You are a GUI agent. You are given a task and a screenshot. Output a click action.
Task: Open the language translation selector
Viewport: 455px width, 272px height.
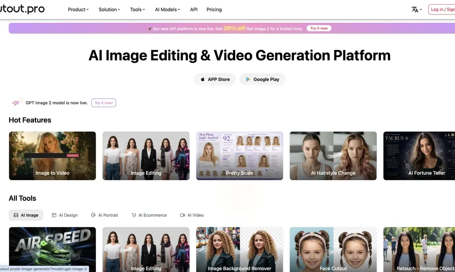[x=417, y=10]
